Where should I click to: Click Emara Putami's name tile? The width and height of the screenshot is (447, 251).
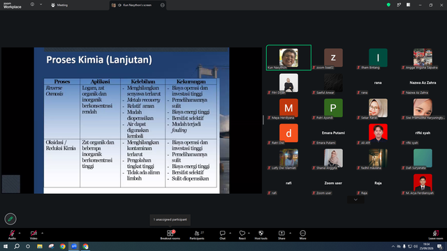(x=333, y=133)
